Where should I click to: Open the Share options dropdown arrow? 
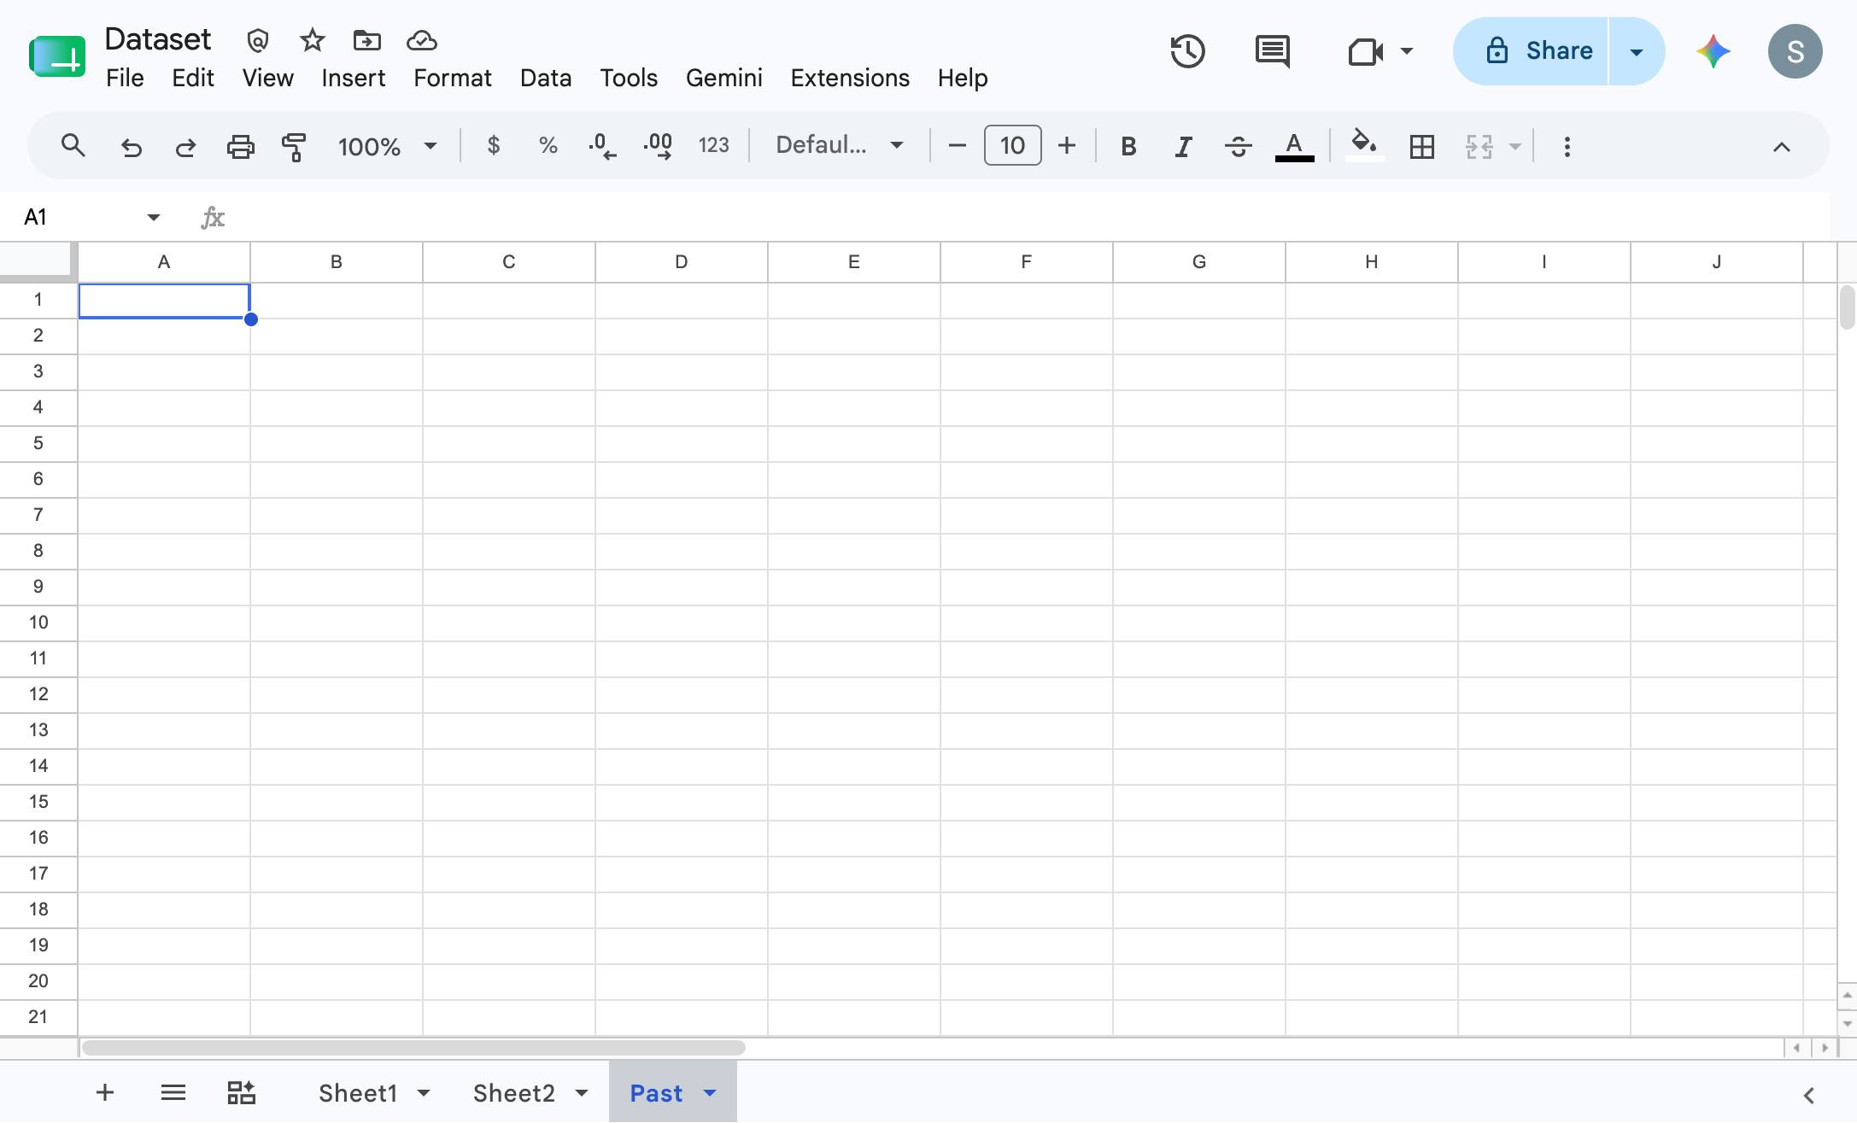[x=1637, y=51]
